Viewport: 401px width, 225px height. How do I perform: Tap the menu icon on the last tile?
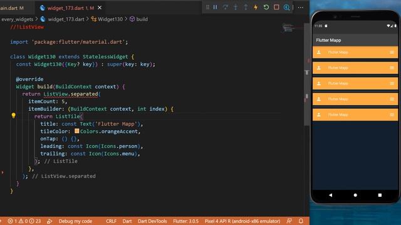point(392,115)
